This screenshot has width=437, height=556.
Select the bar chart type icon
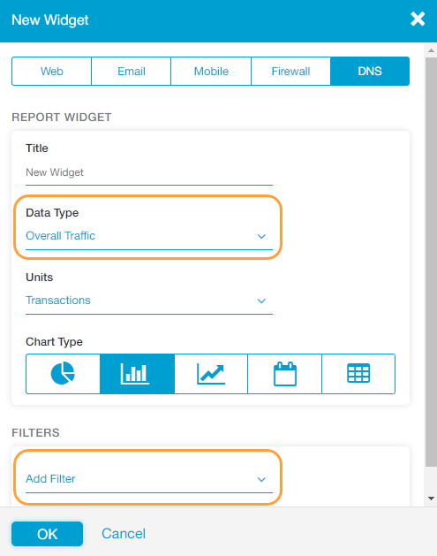pyautogui.click(x=137, y=373)
